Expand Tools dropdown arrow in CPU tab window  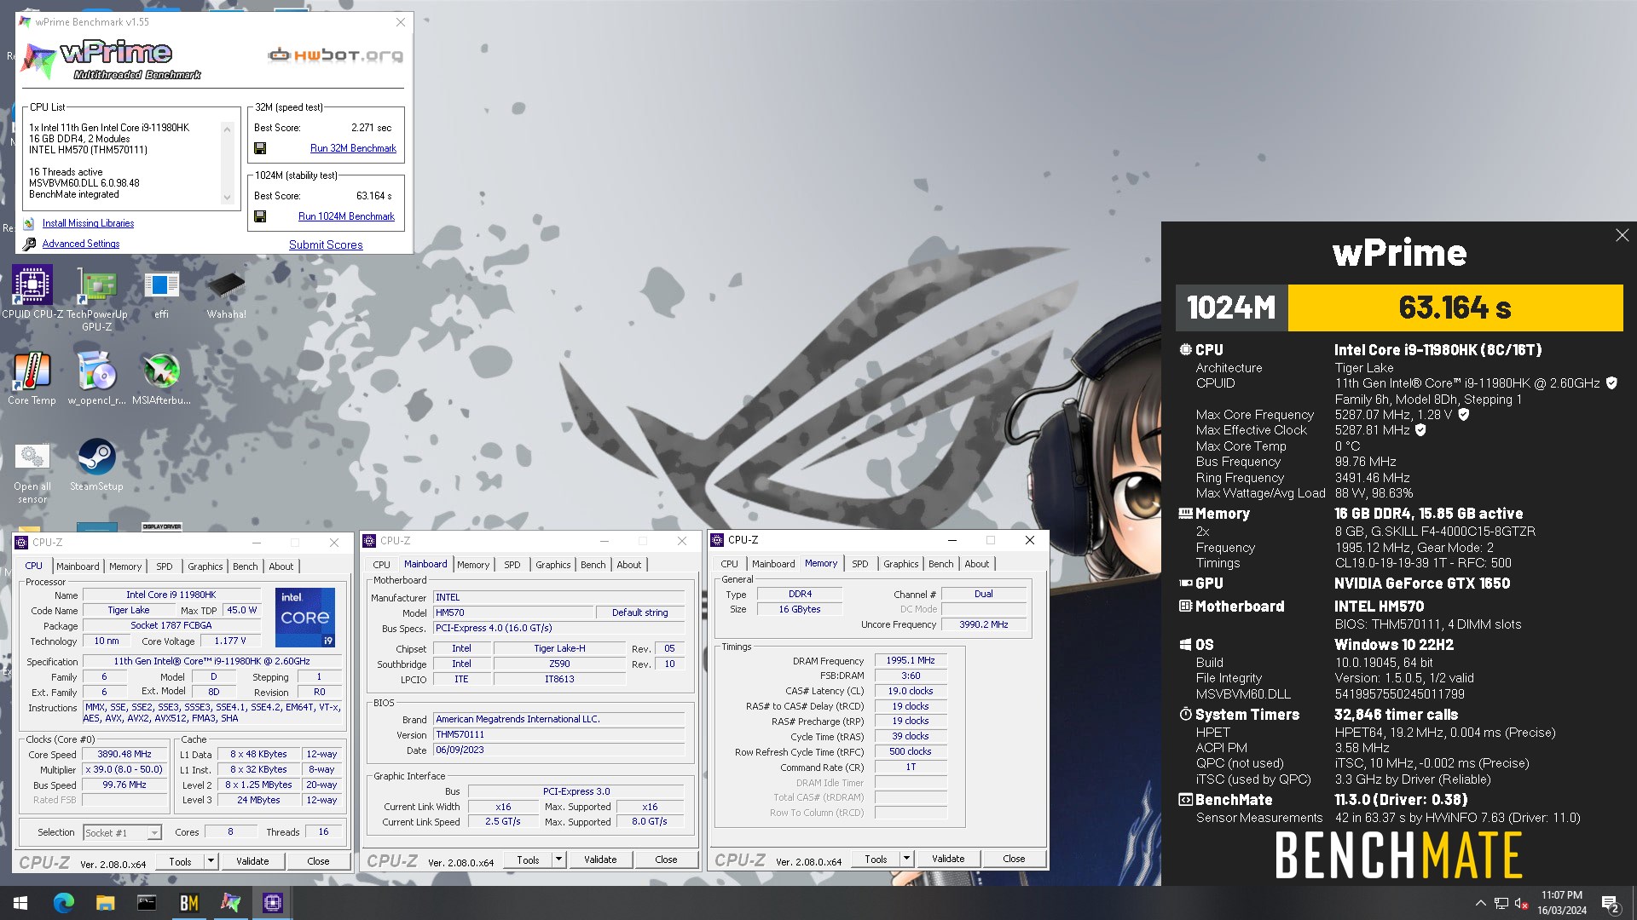pos(211,861)
